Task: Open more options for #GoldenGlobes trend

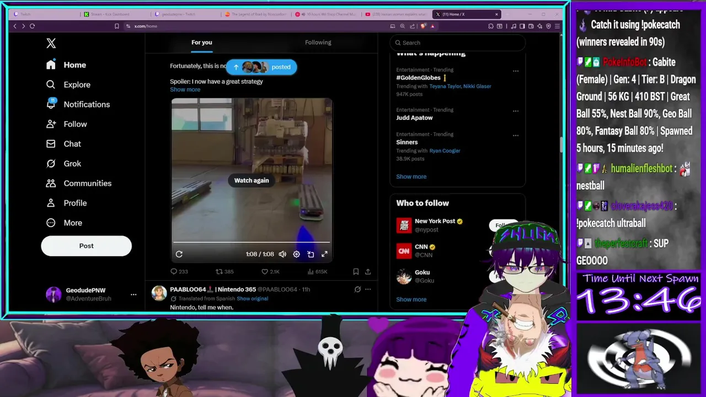Action: click(x=516, y=71)
